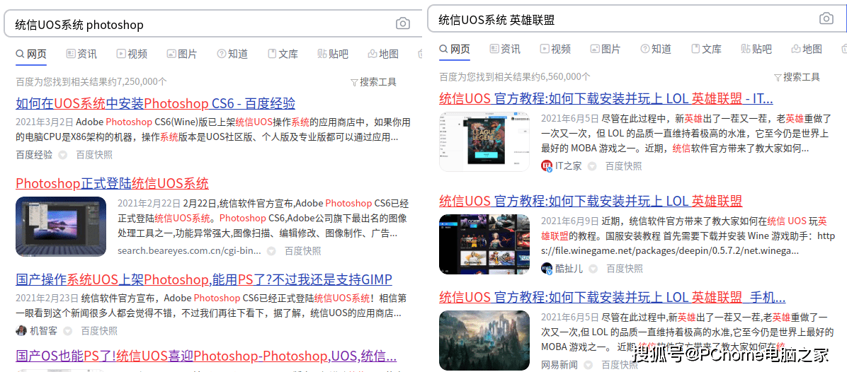The image size is (847, 372).
Task: Open 知道 tab in left Photoshop results
Action: [x=232, y=54]
